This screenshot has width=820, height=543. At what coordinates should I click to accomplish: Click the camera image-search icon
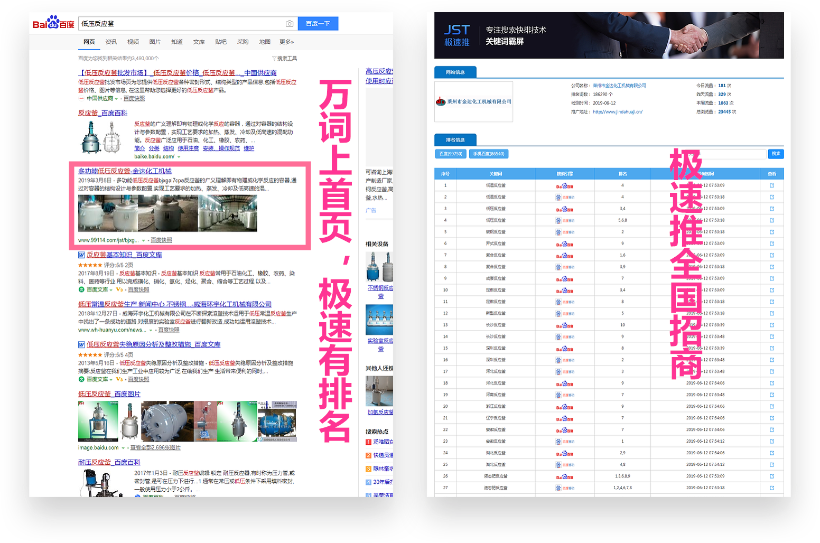click(290, 24)
